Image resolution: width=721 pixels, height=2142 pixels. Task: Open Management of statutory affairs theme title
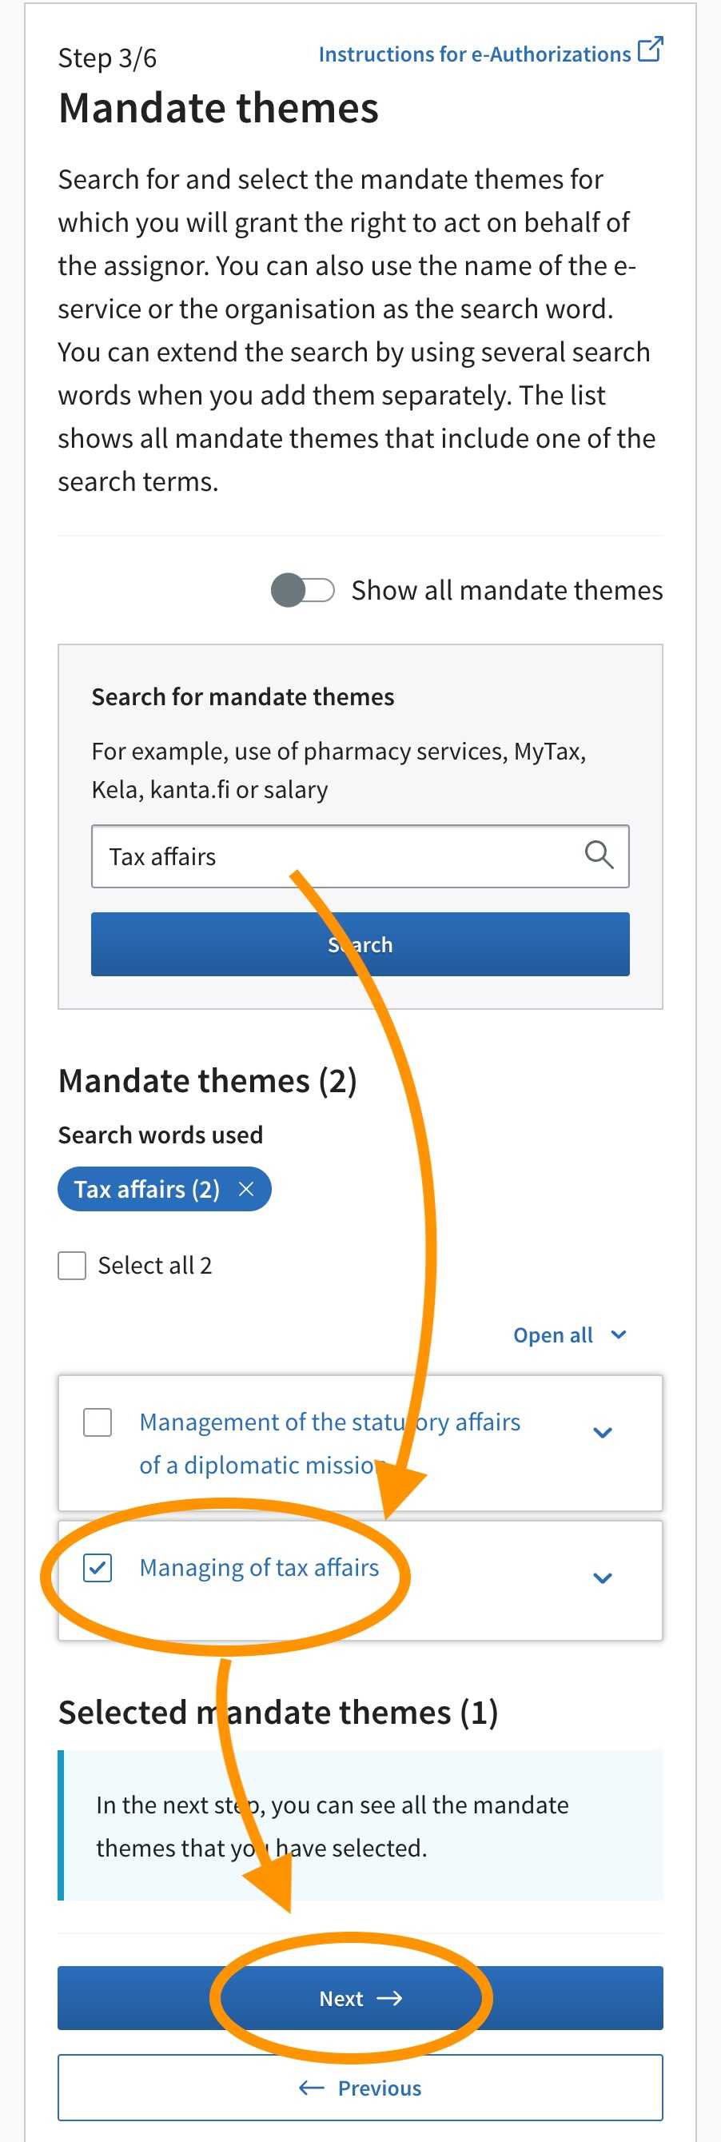tap(330, 1443)
